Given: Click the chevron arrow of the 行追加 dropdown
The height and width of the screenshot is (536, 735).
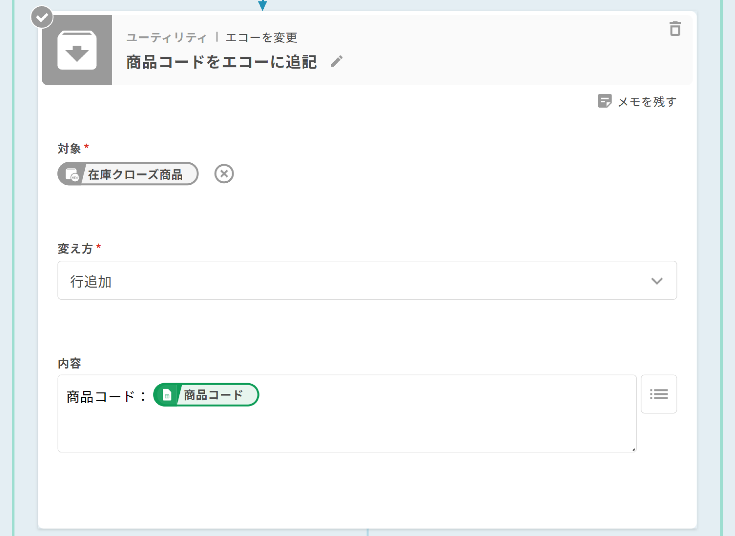Looking at the screenshot, I should click(x=657, y=281).
